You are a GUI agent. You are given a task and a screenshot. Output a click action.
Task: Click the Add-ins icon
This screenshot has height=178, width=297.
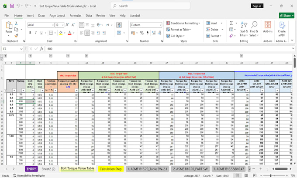click(x=268, y=27)
